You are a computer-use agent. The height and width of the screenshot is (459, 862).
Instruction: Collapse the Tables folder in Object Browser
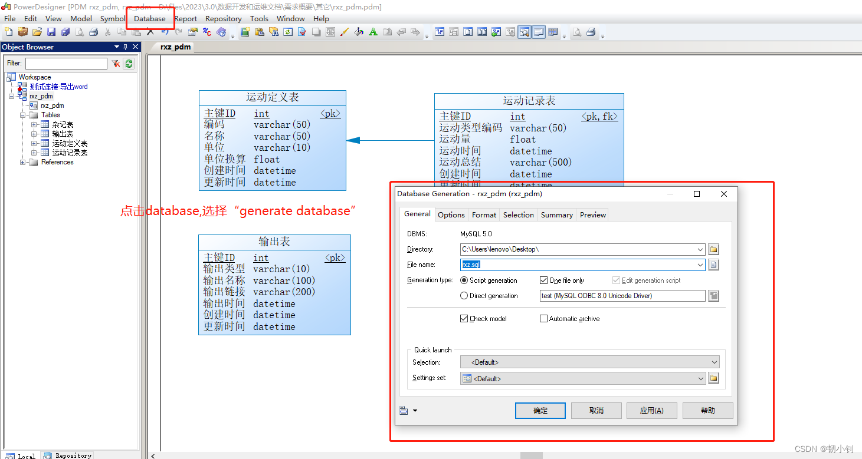[x=23, y=115]
